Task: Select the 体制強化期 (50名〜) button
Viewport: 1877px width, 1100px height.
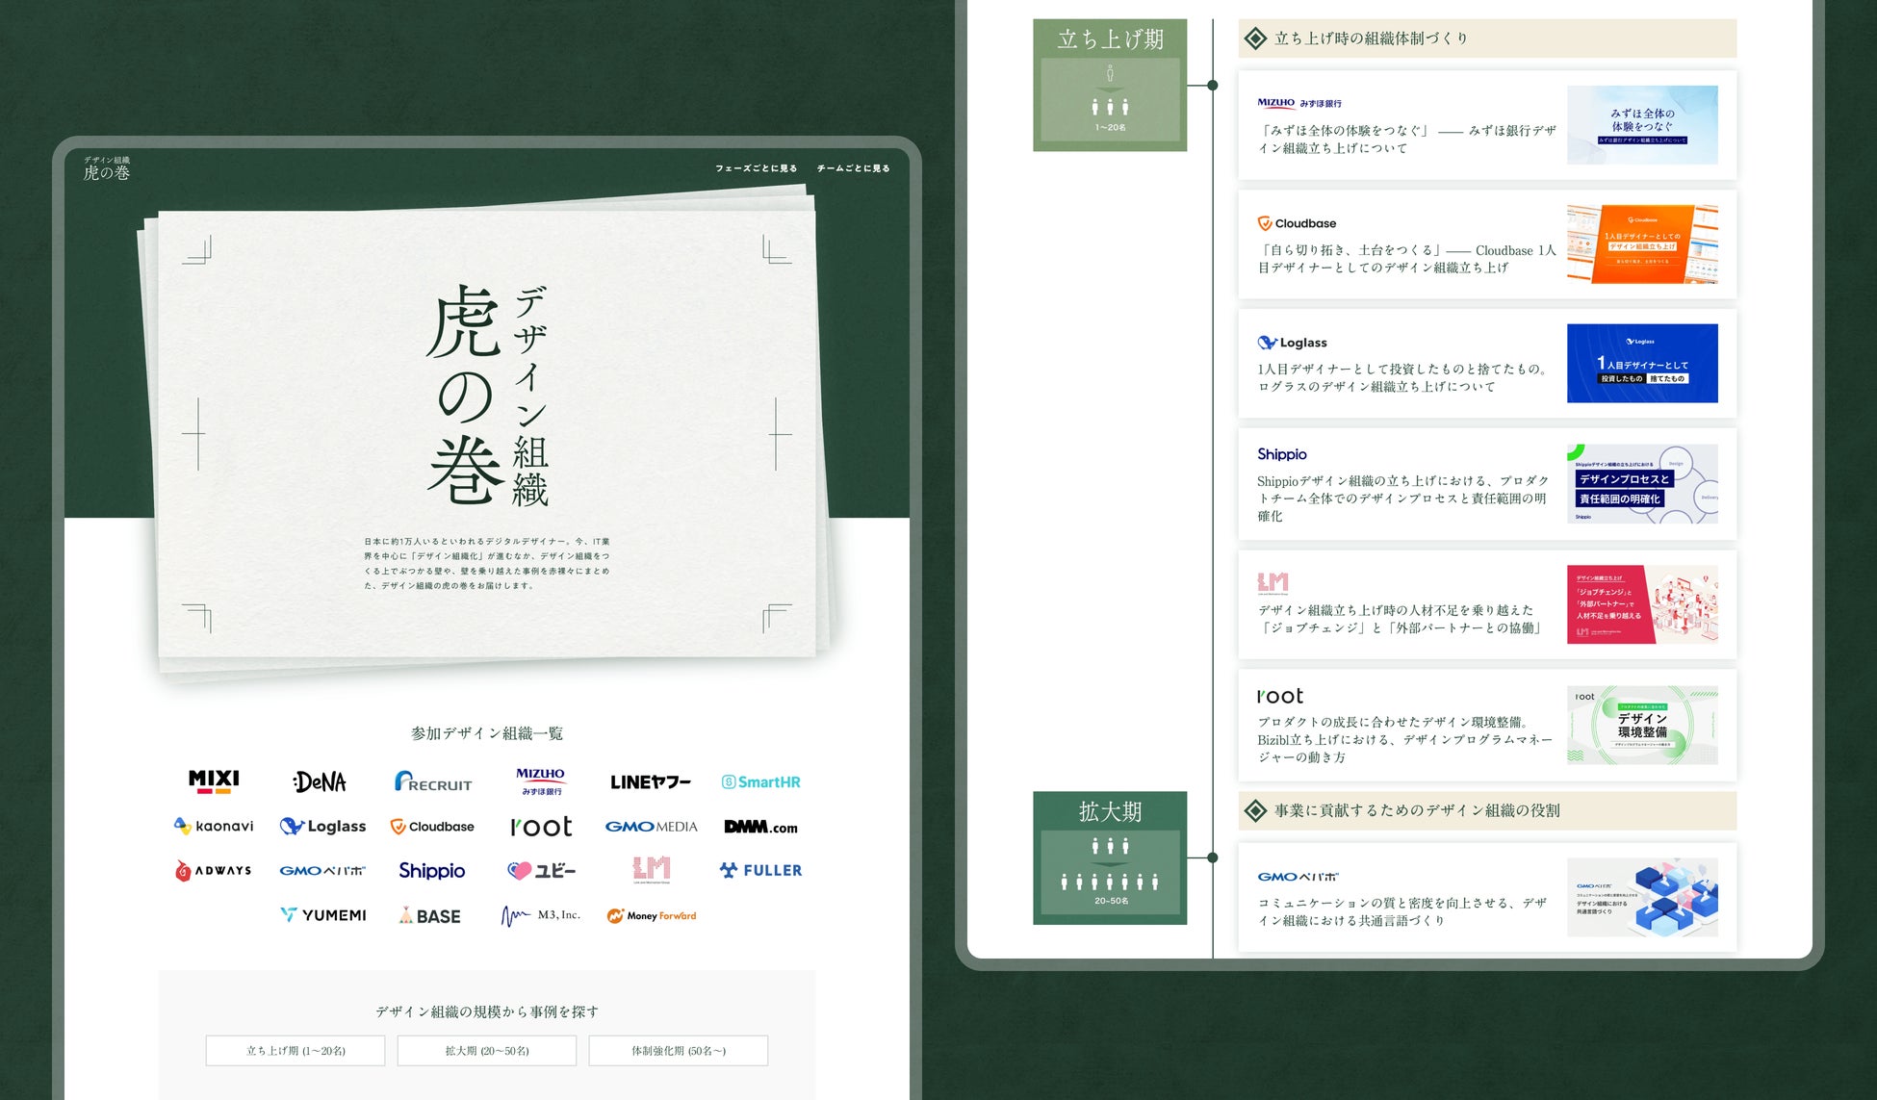Action: pyautogui.click(x=679, y=1050)
